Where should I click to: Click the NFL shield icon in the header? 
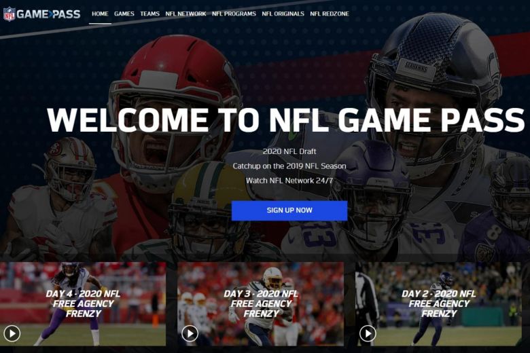pyautogui.click(x=9, y=14)
